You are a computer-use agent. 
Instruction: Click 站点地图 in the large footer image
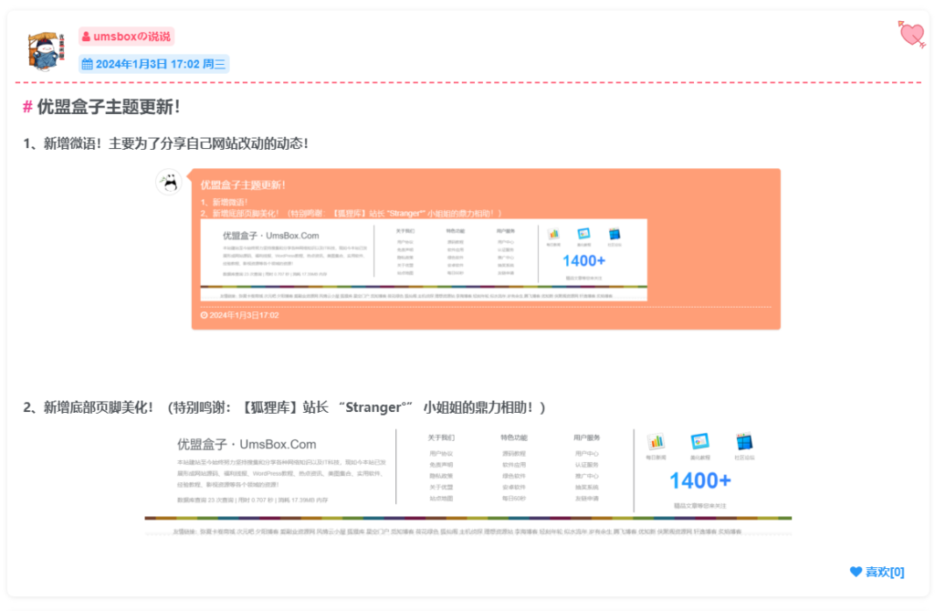[x=441, y=499]
